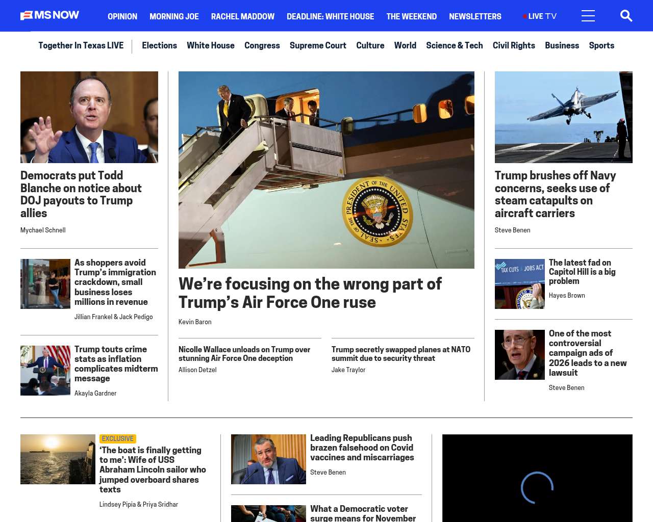View Steve Benen byline under Covid story

(328, 473)
